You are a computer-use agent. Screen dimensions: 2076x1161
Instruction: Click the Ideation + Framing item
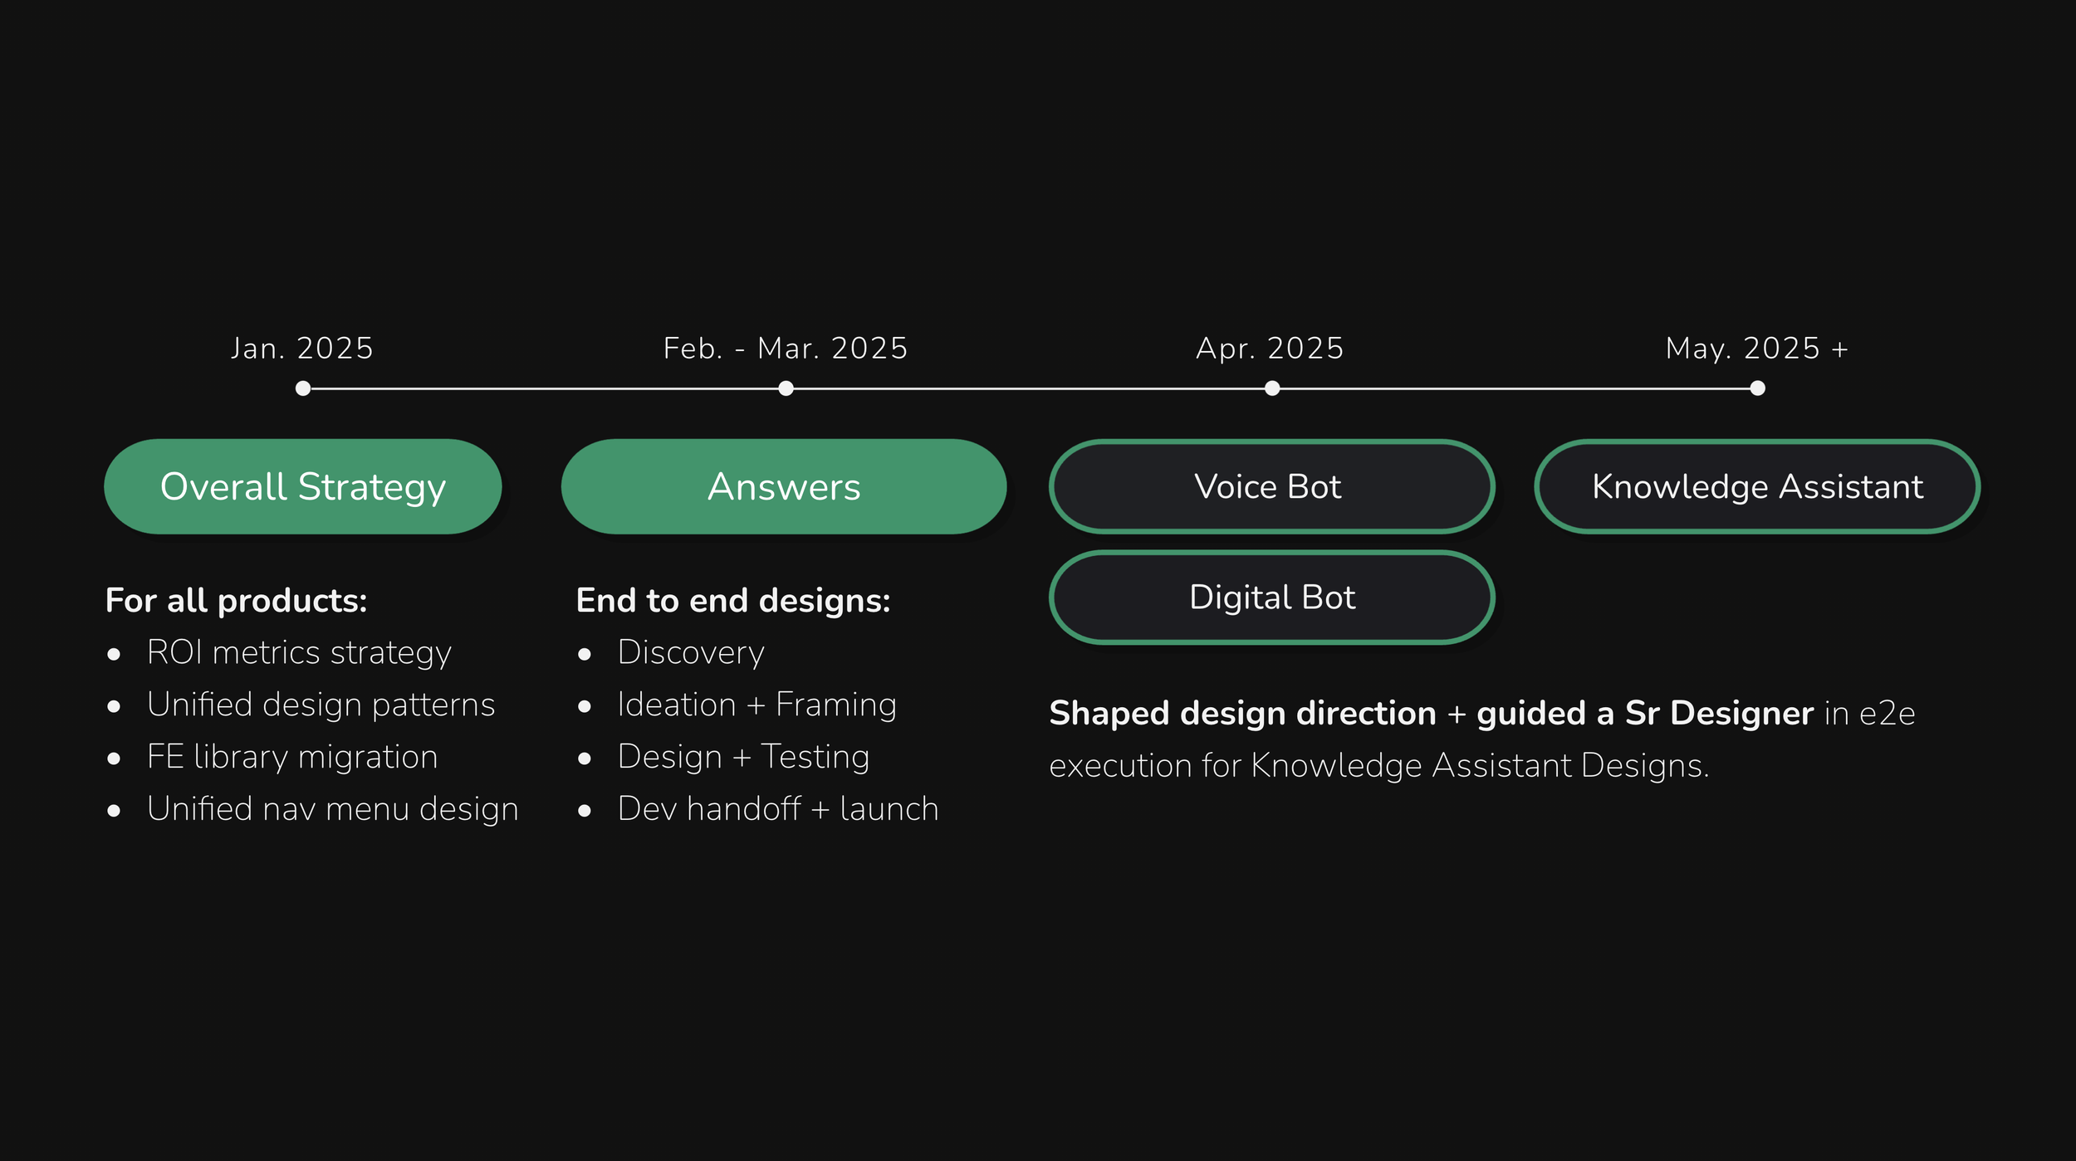[757, 705]
